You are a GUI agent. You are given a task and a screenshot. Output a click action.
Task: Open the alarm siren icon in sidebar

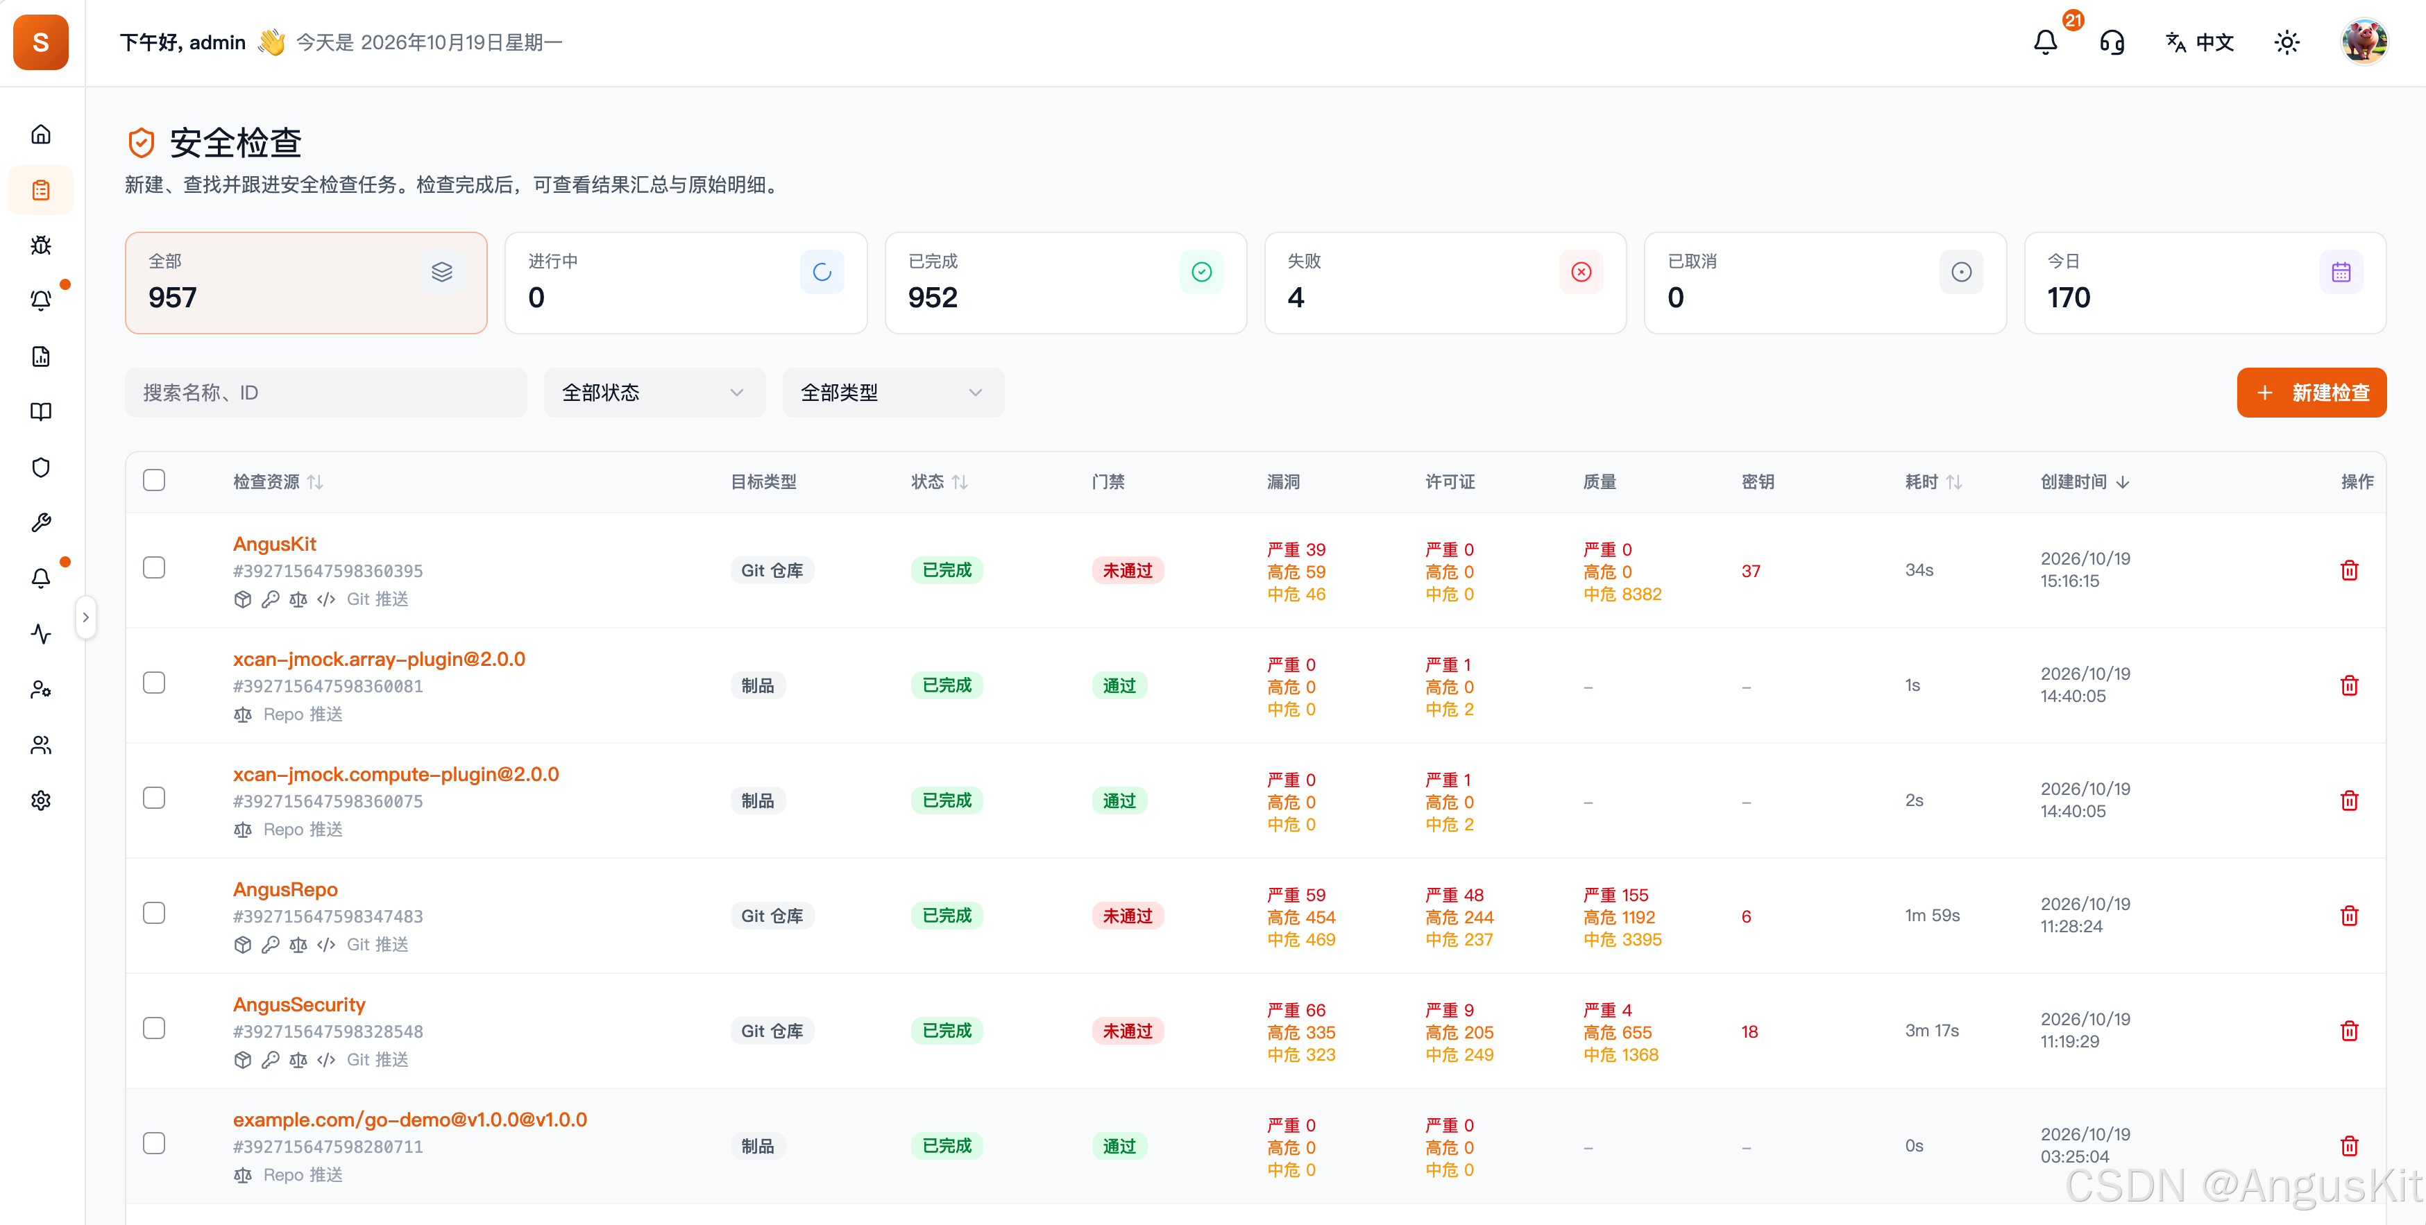(40, 300)
